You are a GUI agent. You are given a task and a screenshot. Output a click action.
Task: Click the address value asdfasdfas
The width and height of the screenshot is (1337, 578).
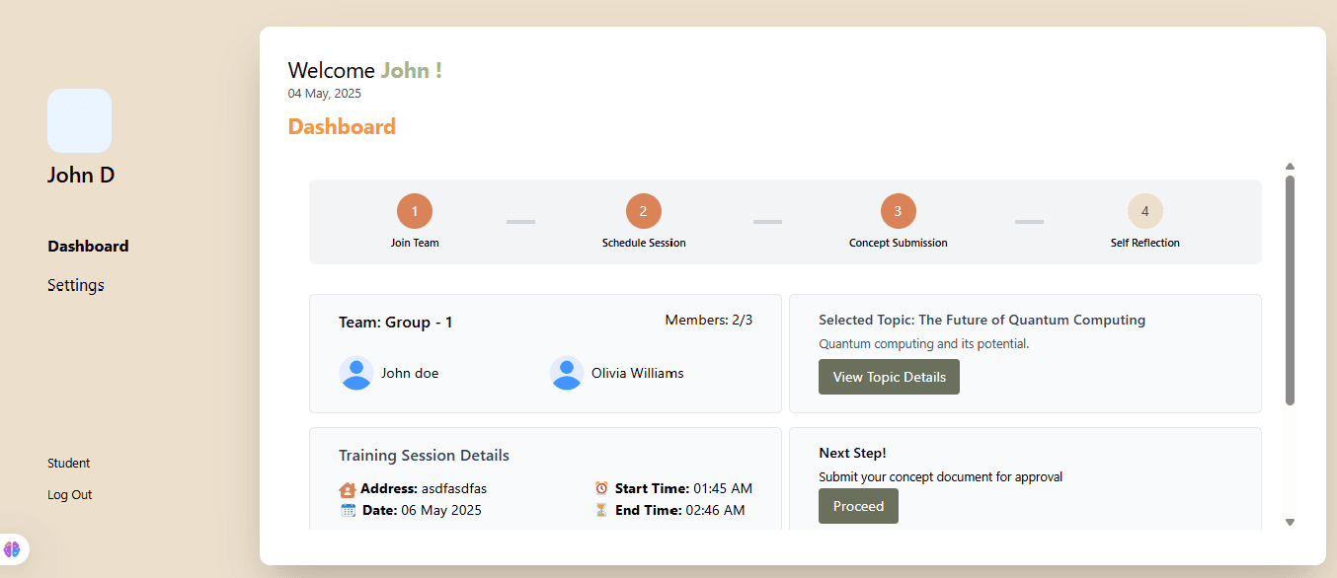454,488
